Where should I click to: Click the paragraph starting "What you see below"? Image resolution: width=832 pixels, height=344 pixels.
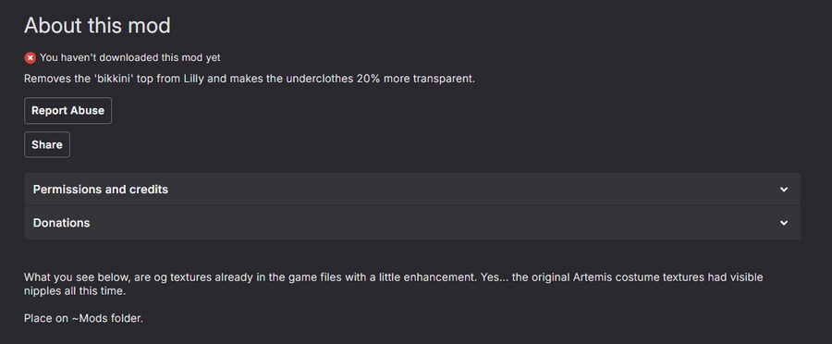393,285
